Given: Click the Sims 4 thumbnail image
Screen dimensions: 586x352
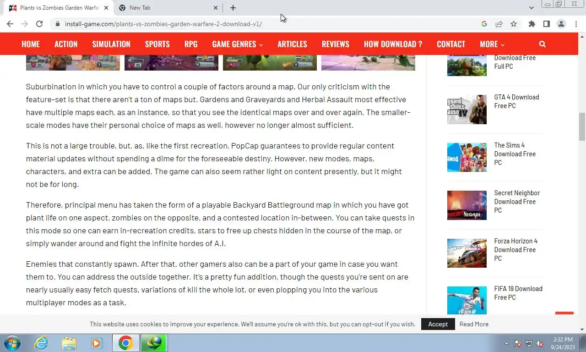Looking at the screenshot, I should point(467,157).
